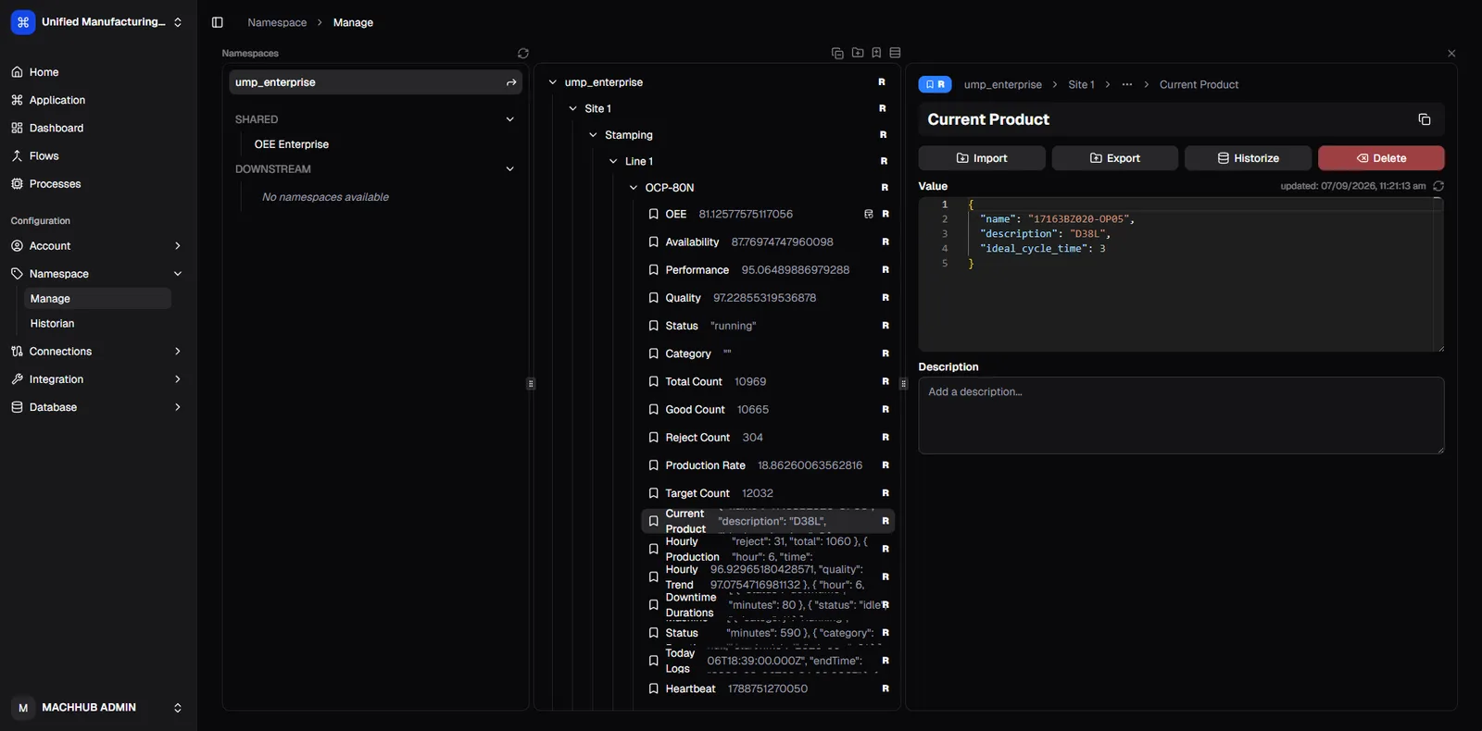Open the Flows page
The image size is (1482, 731).
(97, 156)
